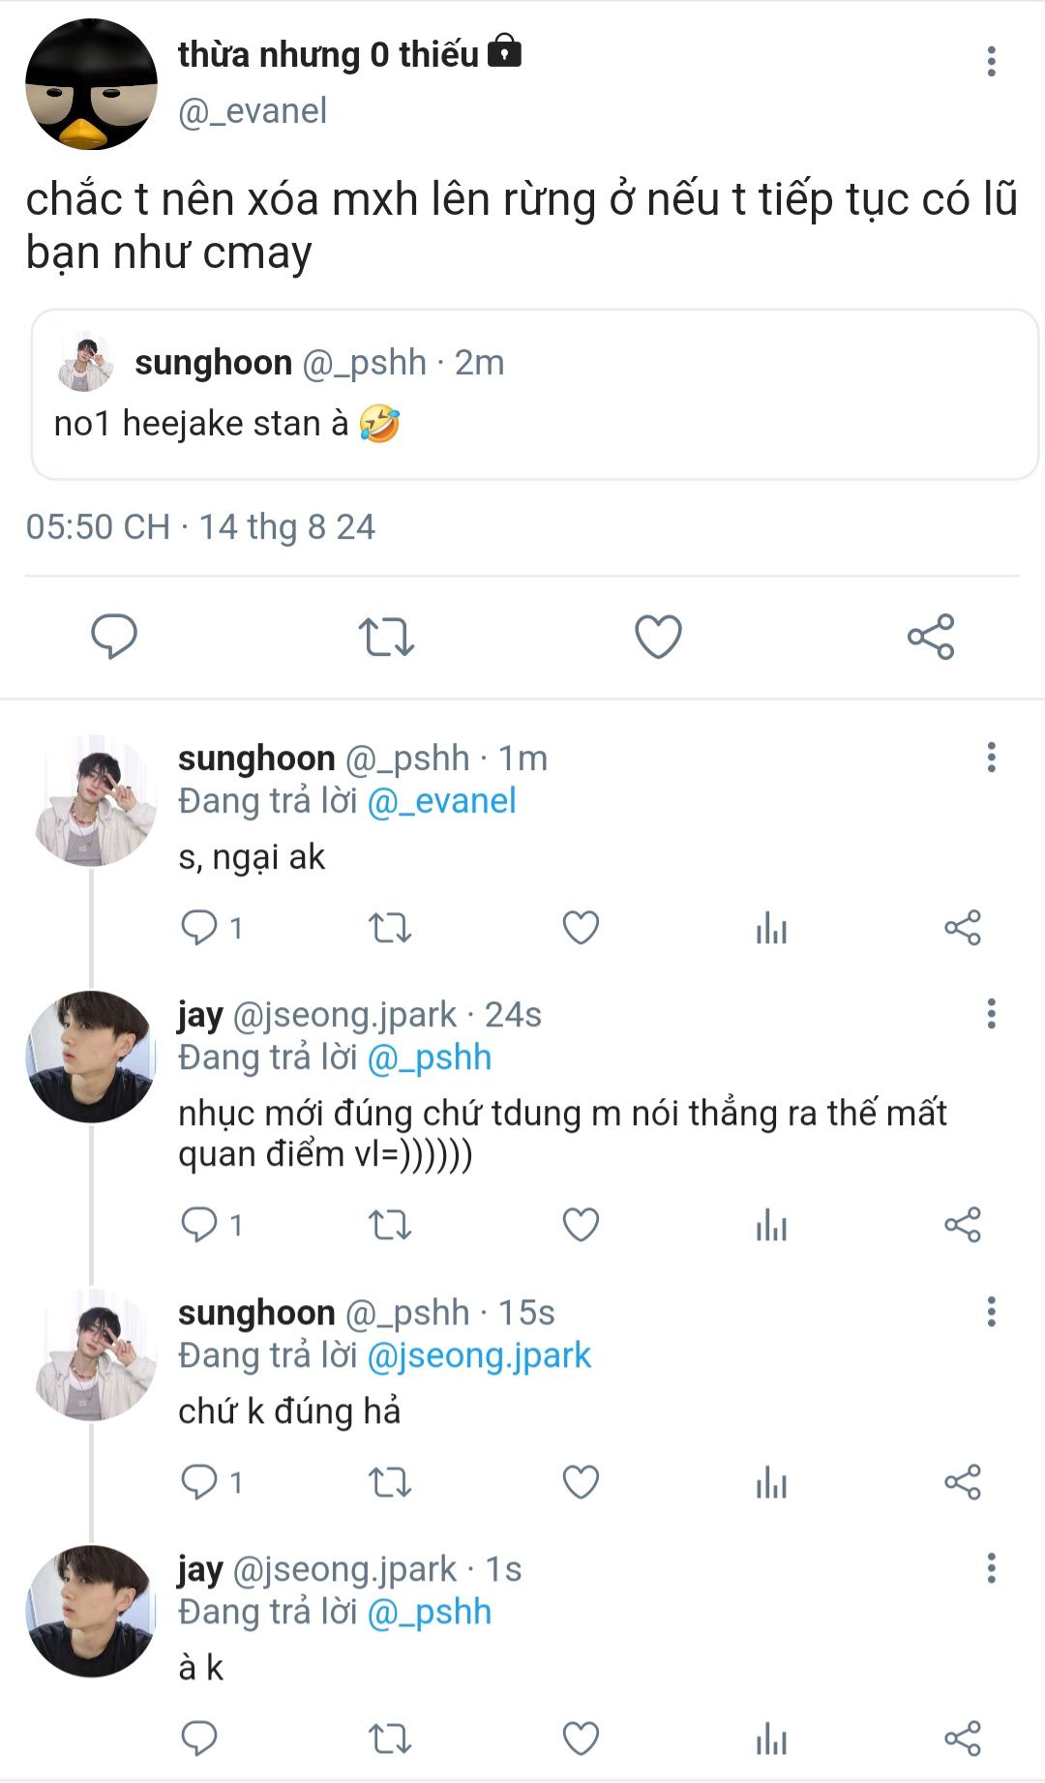Retweet the main tweet by @_evanel

click(386, 637)
